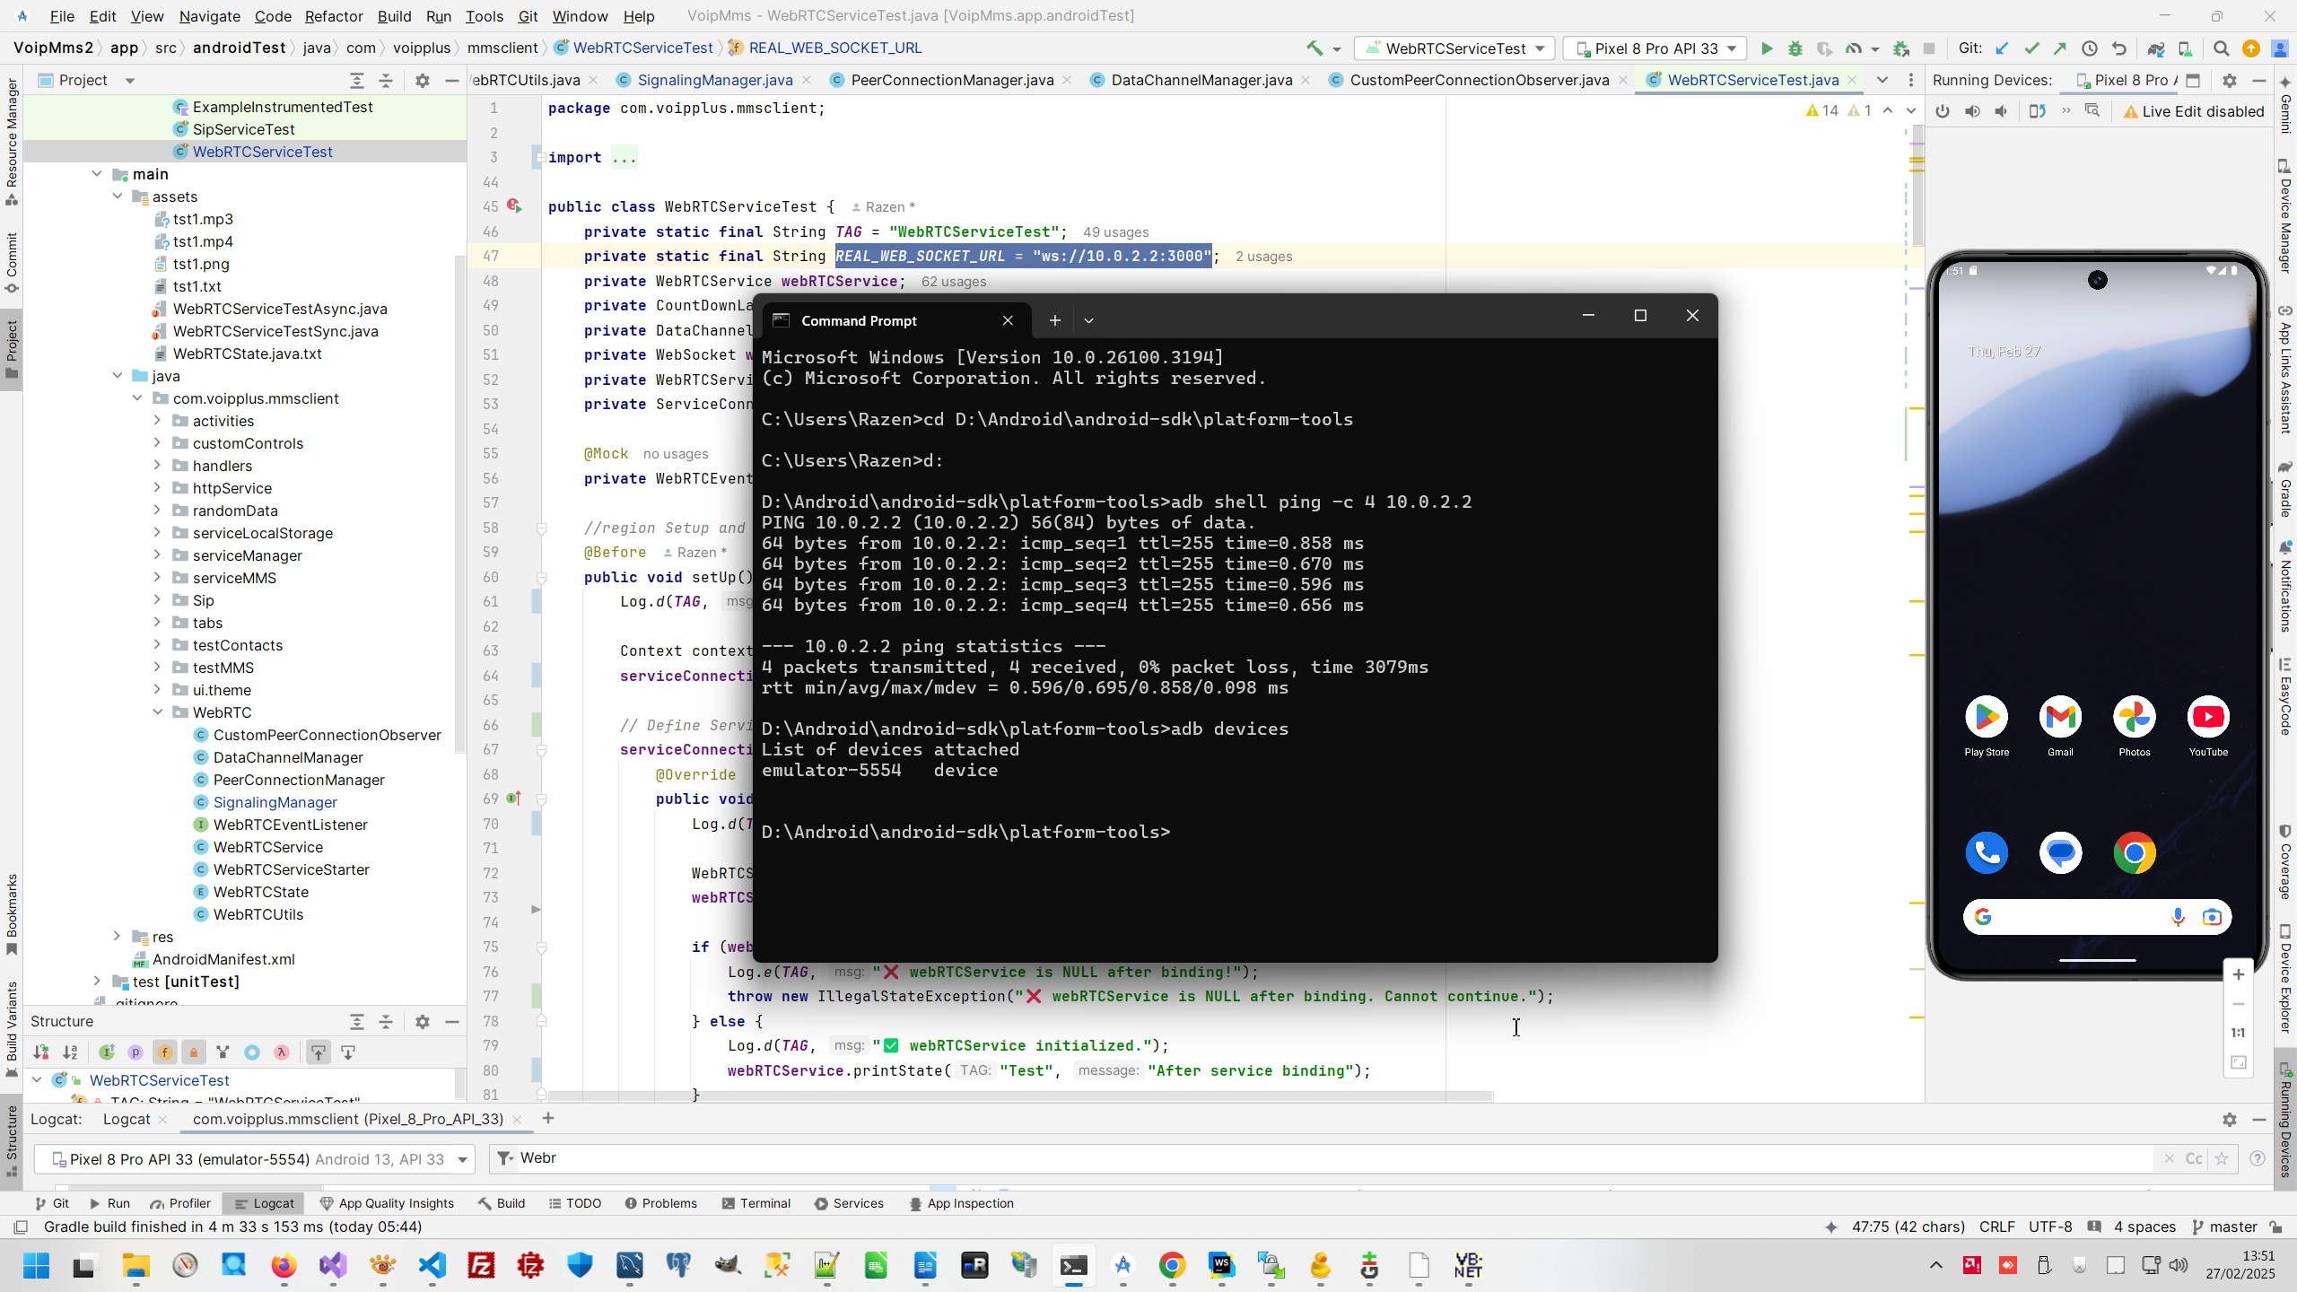Switch to the SignalingManager.java editor tab
The height and width of the screenshot is (1292, 2297).
[x=714, y=80]
